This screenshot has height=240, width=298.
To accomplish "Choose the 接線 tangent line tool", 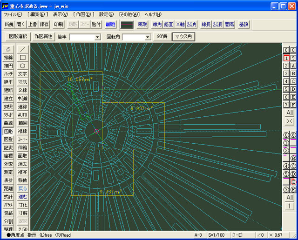I will click(x=8, y=58).
